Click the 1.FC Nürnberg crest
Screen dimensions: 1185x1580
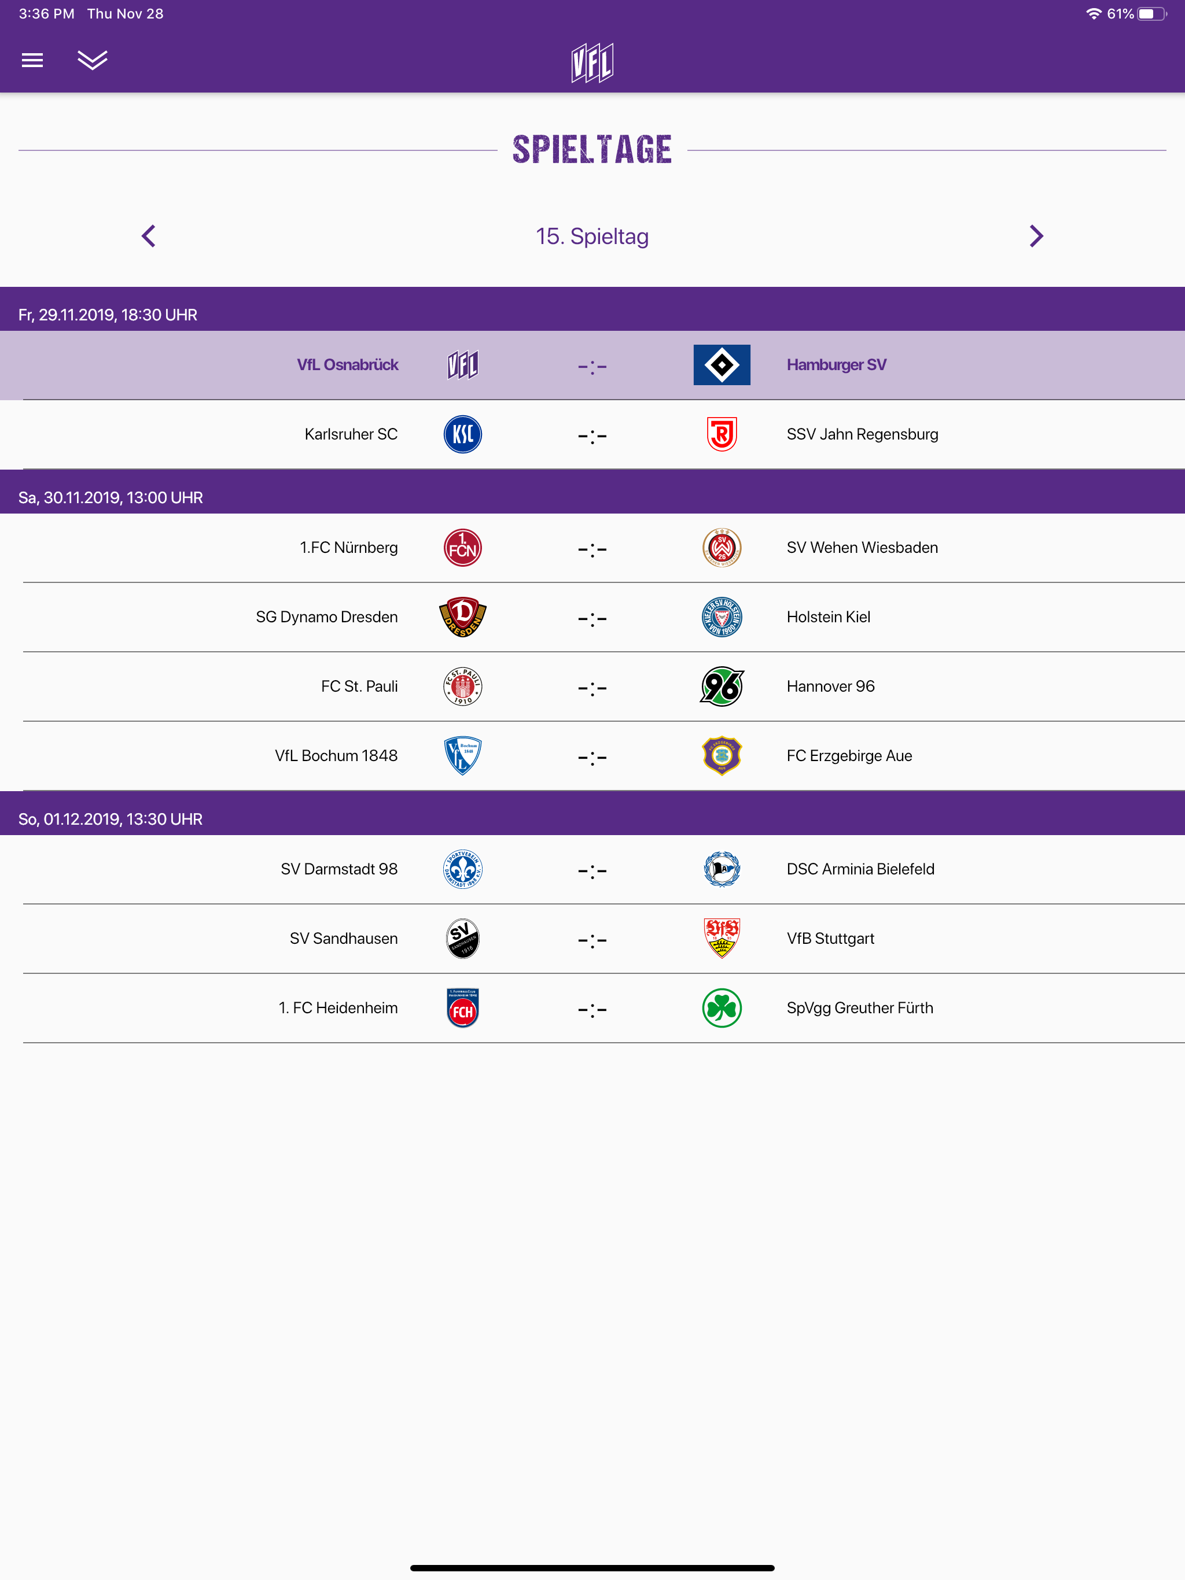click(x=462, y=547)
